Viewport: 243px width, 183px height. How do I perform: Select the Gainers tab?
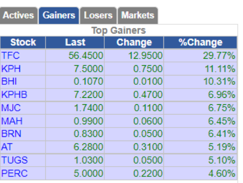(59, 15)
